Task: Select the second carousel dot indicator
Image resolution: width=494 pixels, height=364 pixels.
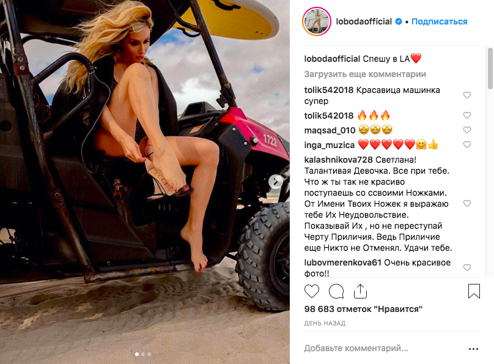Action: point(143,354)
